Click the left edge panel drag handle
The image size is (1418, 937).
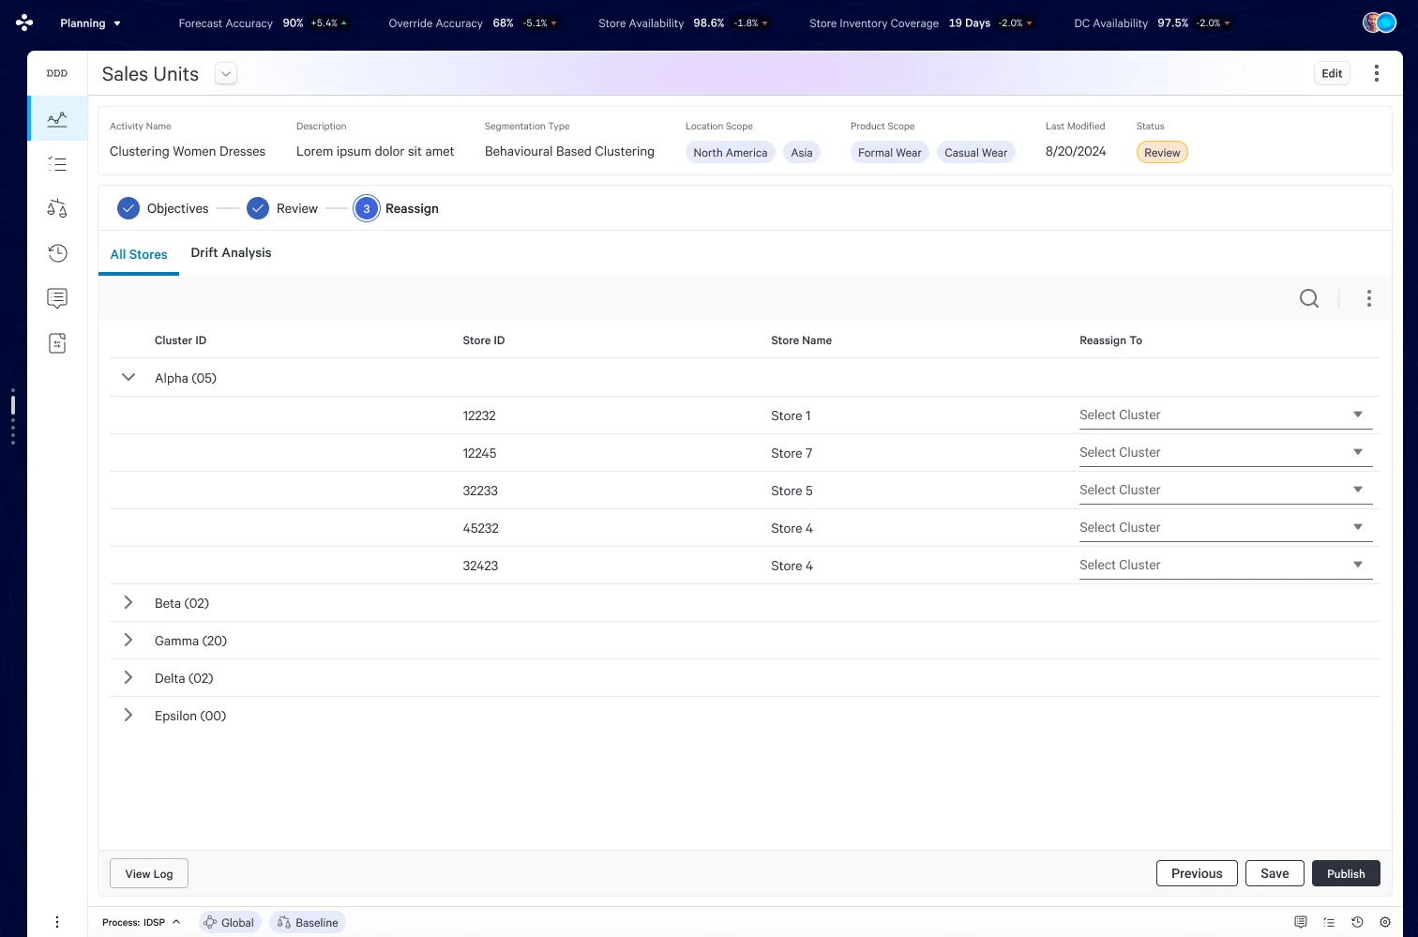point(12,416)
